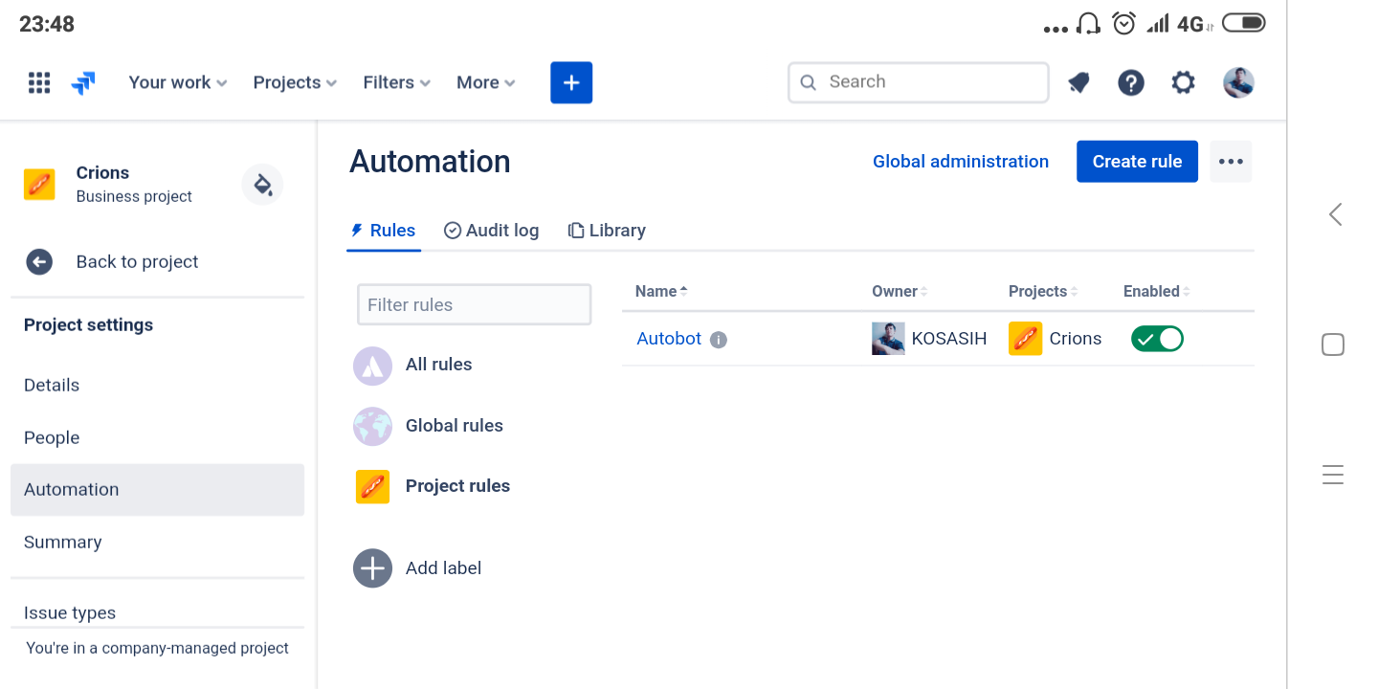Click the Jira logo icon
Image resolution: width=1378 pixels, height=689 pixels.
(83, 83)
